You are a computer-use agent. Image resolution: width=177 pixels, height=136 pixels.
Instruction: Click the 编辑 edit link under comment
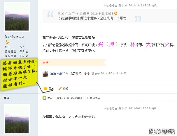click(x=66, y=89)
